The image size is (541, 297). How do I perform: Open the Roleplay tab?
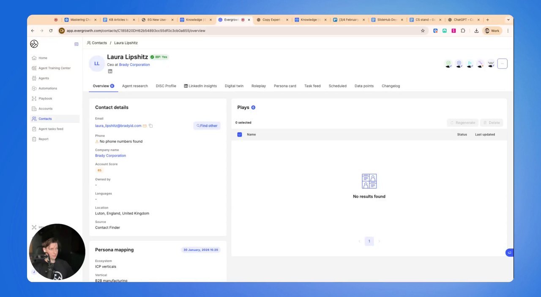pyautogui.click(x=259, y=86)
